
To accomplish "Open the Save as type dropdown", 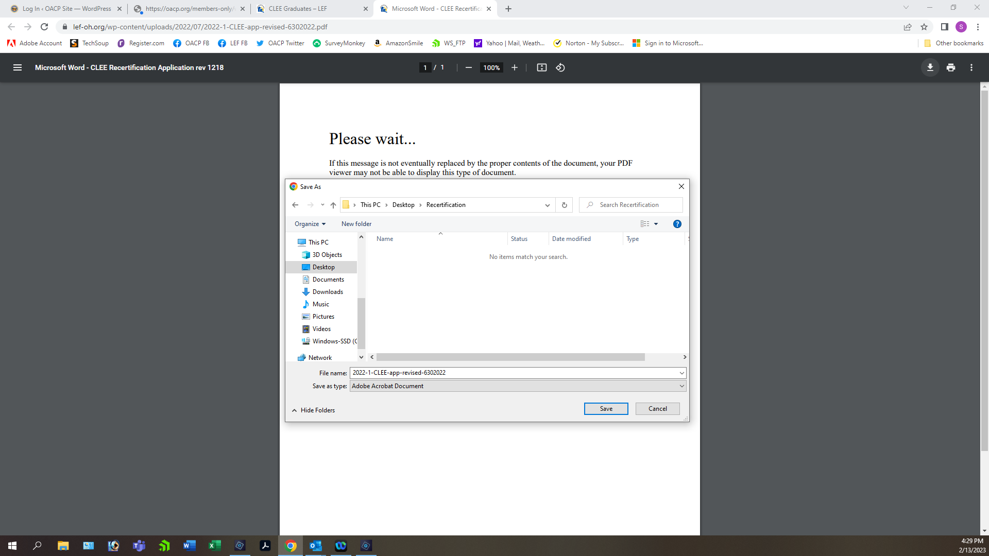I will tap(517, 386).
